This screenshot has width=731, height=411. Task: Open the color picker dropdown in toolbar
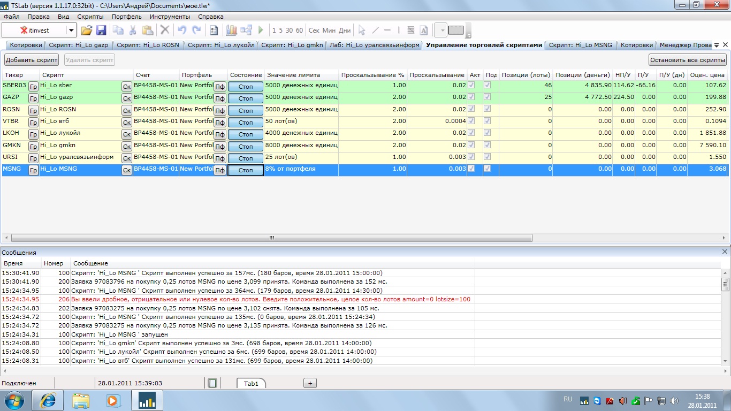pyautogui.click(x=441, y=31)
